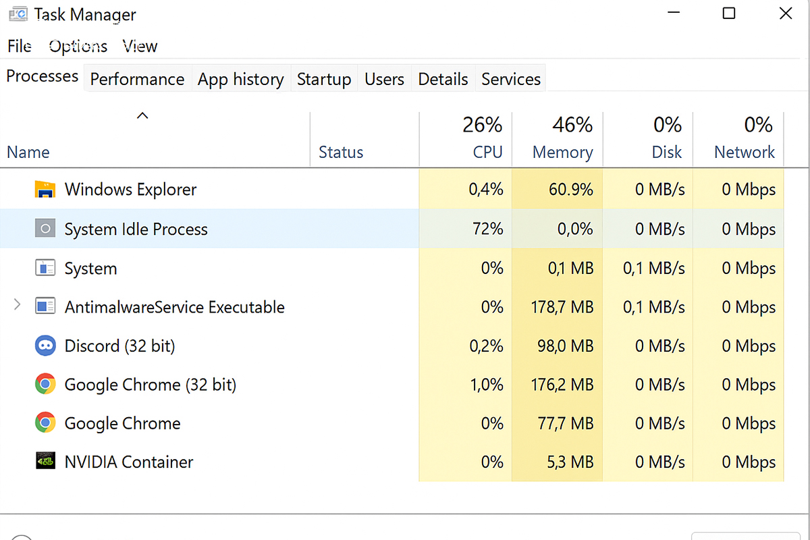The height and width of the screenshot is (540, 810).
Task: Select the NVIDIA Container name
Action: (x=128, y=462)
